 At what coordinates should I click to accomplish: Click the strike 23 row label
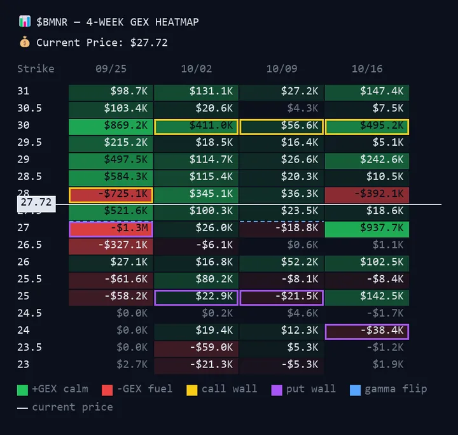click(24, 364)
